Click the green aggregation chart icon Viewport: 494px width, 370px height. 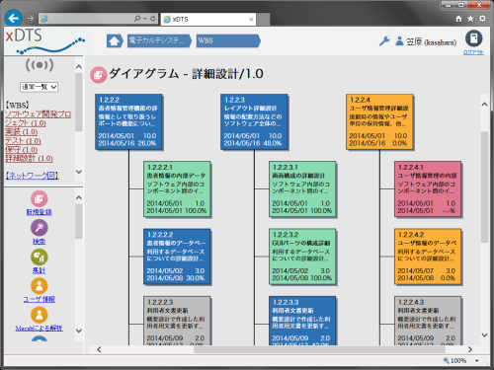(x=40, y=257)
